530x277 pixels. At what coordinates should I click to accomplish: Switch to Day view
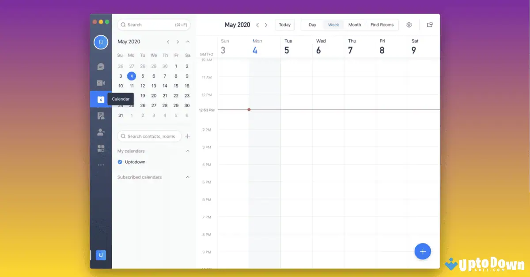click(312, 25)
